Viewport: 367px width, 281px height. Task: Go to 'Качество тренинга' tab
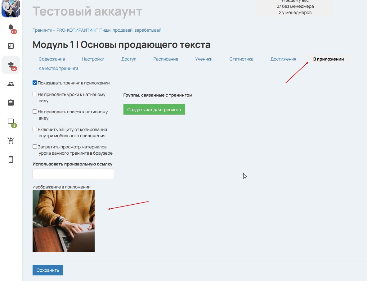pos(58,68)
